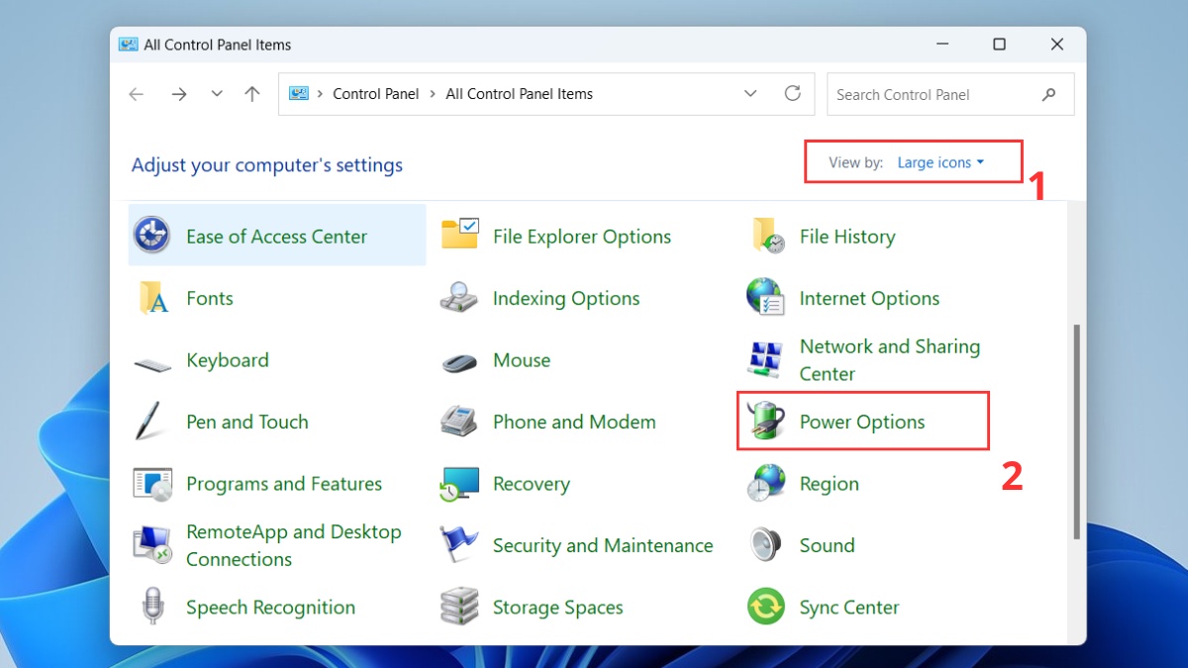Expand the address bar history dropdown
The height and width of the screenshot is (668, 1188).
(750, 94)
